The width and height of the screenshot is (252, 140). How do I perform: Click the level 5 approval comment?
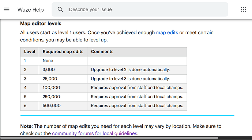(x=137, y=97)
